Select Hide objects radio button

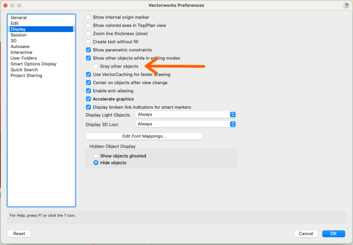coord(96,163)
